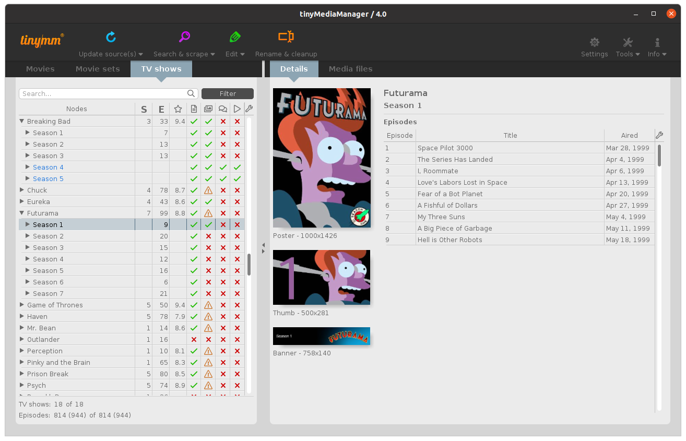This screenshot has width=686, height=441.
Task: Open the Tools wrench icon
Action: coord(628,43)
